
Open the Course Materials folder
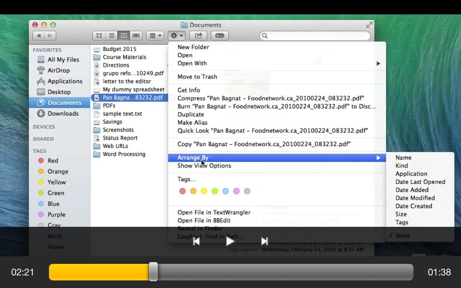124,57
